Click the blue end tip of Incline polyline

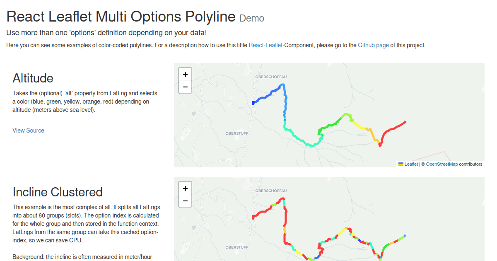405,236
